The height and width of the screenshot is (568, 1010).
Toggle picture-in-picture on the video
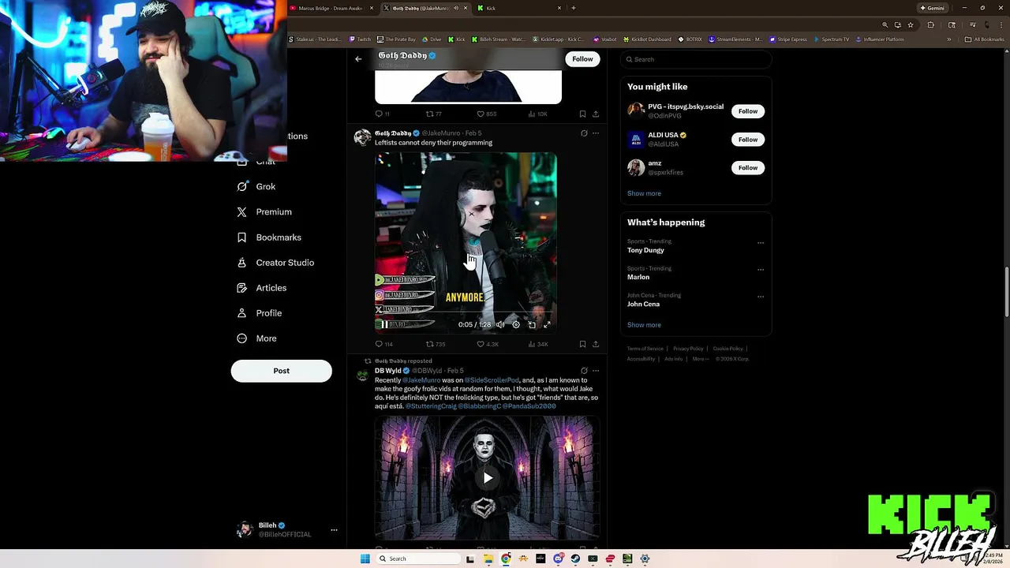coord(532,324)
